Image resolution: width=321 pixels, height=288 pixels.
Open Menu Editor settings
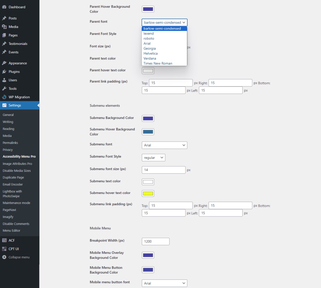click(x=11, y=231)
